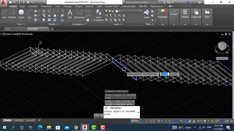The height and width of the screenshot is (131, 234).
Task: Click the Mirror tool icon
Action: pos(49,15)
